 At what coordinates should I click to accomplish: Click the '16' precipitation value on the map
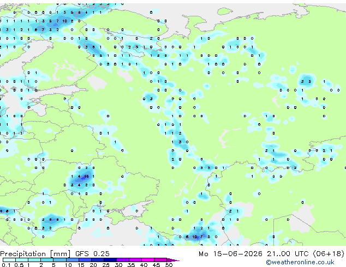pyautogui.click(x=86, y=176)
